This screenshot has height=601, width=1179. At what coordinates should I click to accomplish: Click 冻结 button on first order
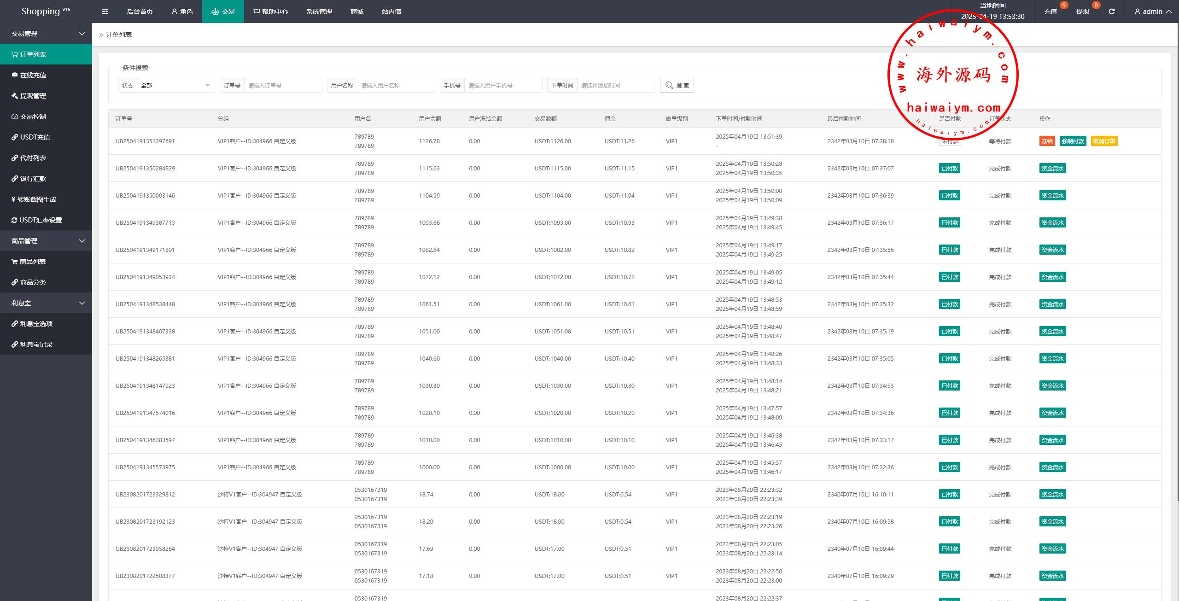point(1047,141)
